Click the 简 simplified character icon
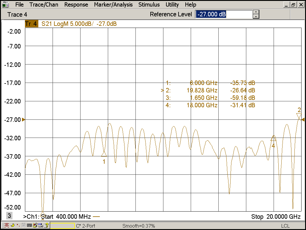Image resolution: width=306 pixels, height=230 pixels. [23, 225]
